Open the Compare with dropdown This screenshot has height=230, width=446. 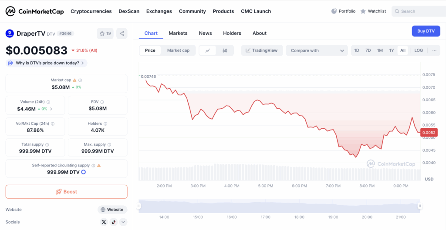(317, 50)
